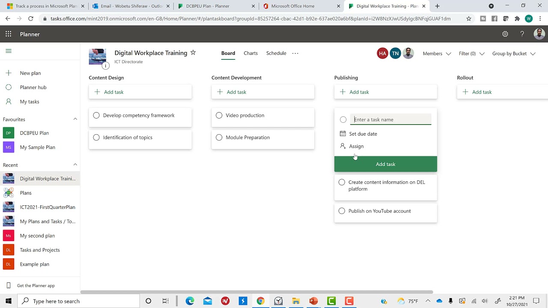The width and height of the screenshot is (548, 308).
Task: Mark plan as favourite with star icon
Action: [193, 53]
